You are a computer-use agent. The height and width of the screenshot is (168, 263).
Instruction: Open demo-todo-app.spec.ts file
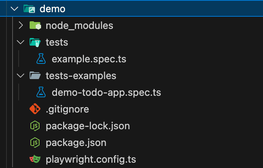(x=106, y=92)
